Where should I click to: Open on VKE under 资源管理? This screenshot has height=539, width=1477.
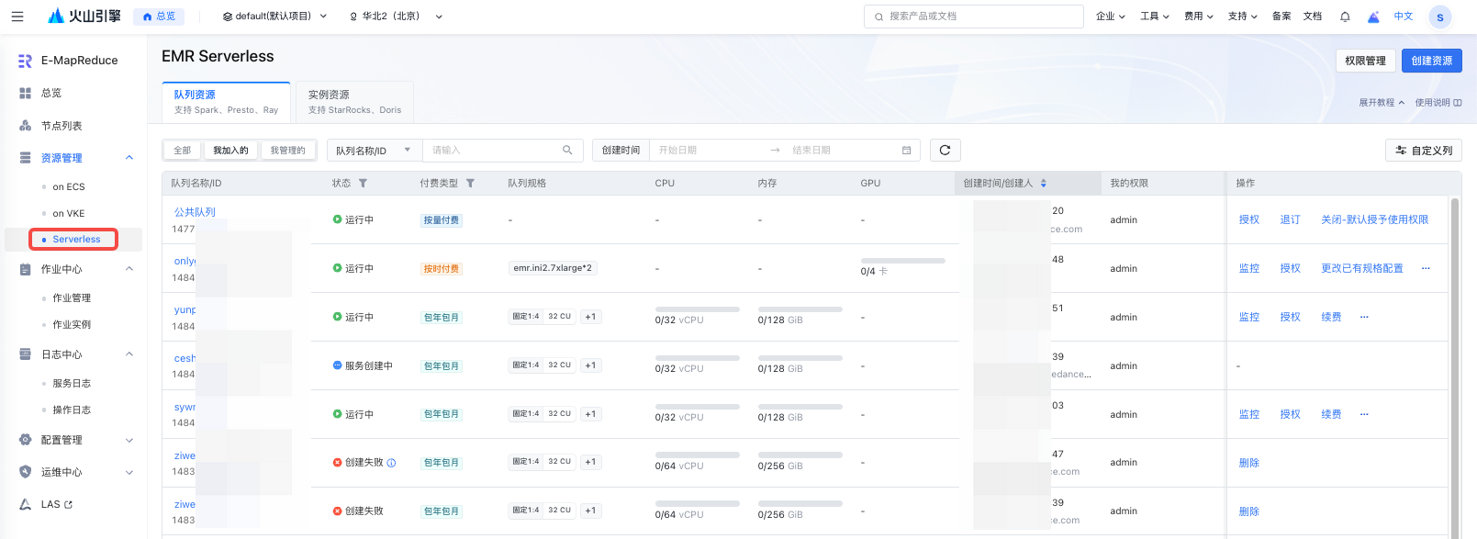click(x=69, y=213)
